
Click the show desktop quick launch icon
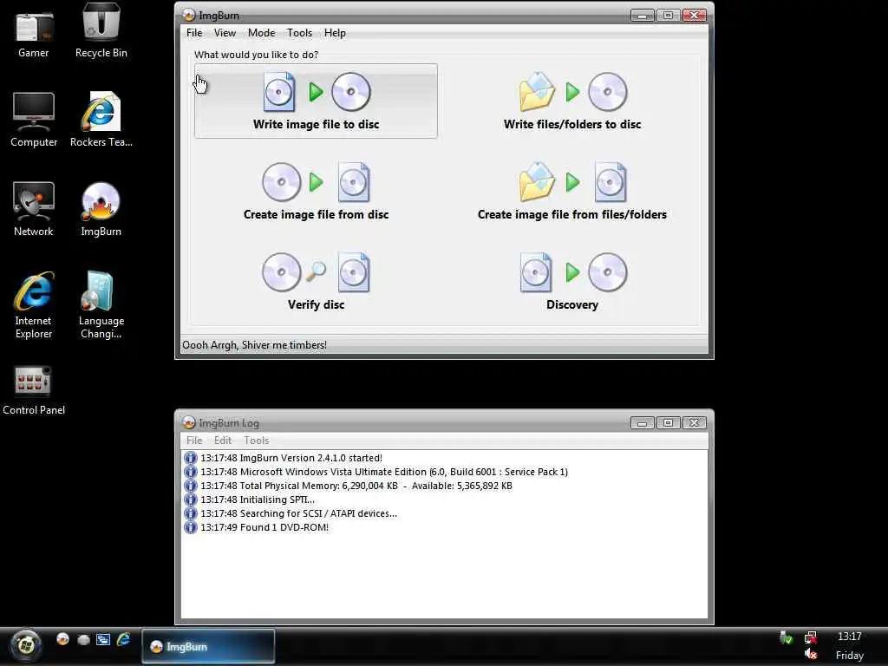84,639
